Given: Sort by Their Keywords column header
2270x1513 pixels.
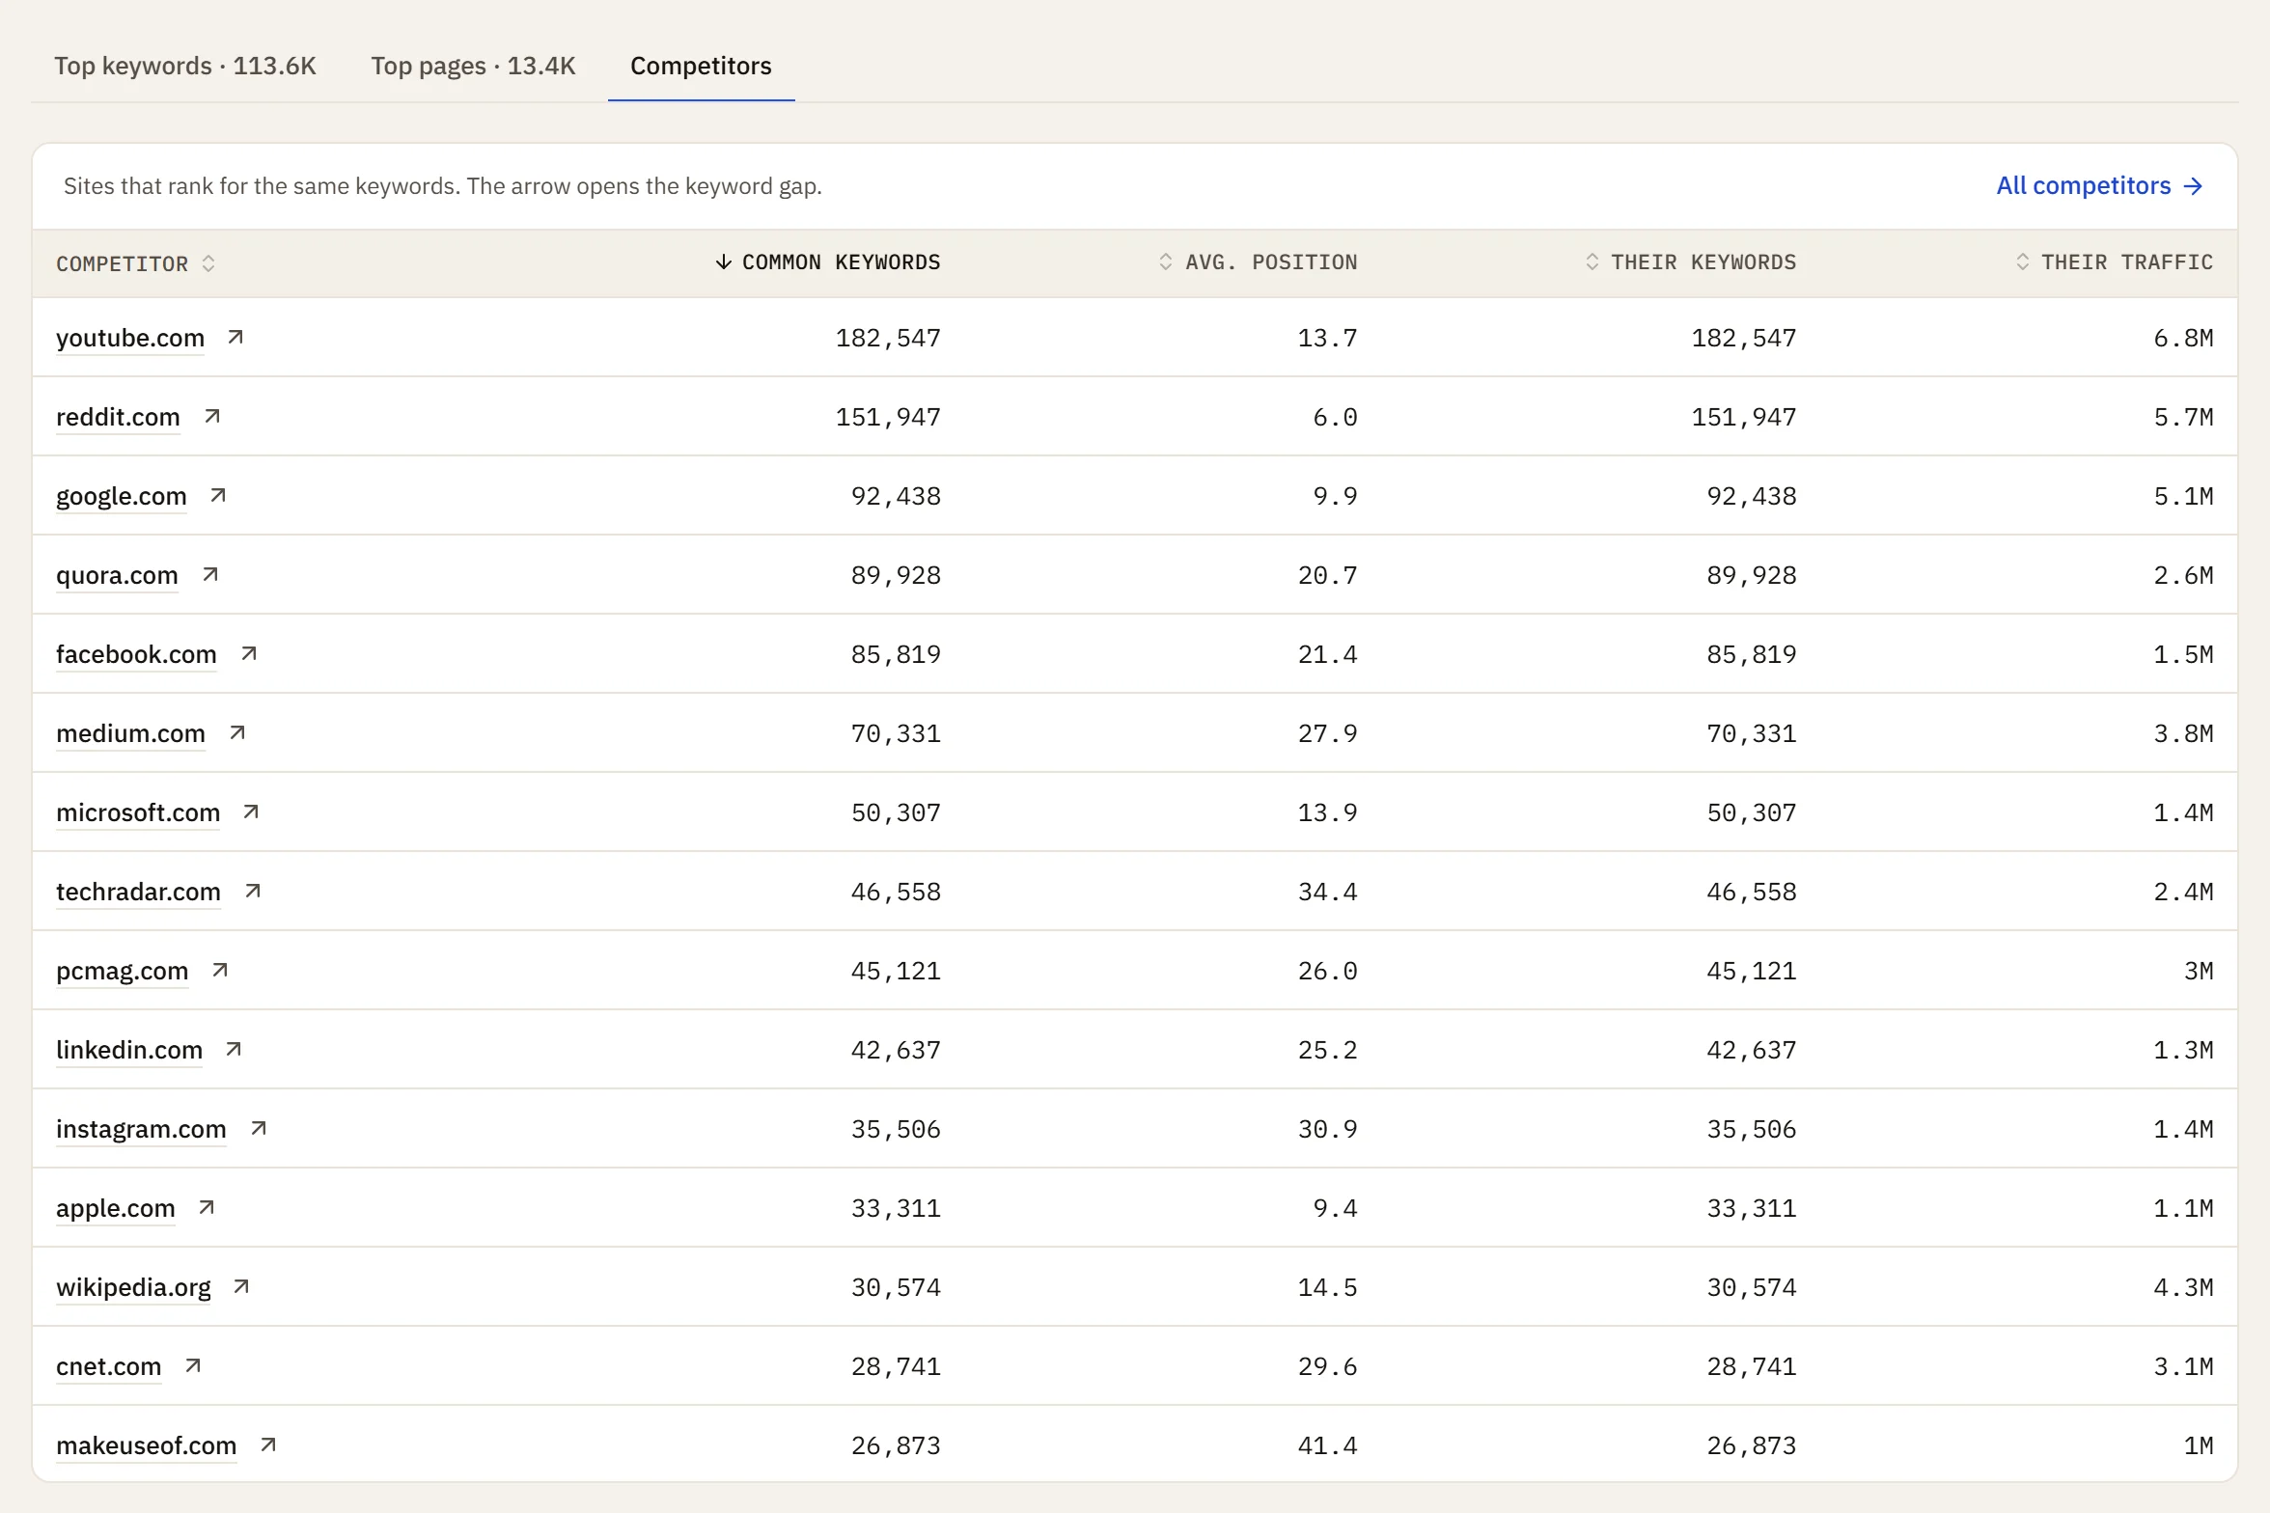Looking at the screenshot, I should pyautogui.click(x=1691, y=262).
